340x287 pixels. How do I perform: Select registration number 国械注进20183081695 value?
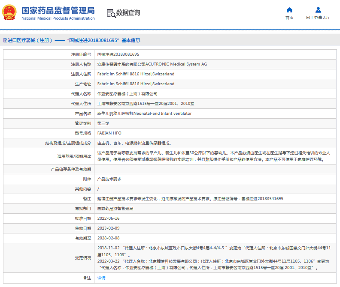point(118,54)
